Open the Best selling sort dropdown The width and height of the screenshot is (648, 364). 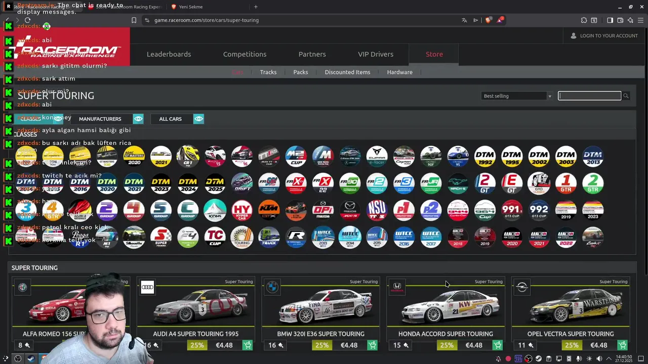(x=517, y=96)
